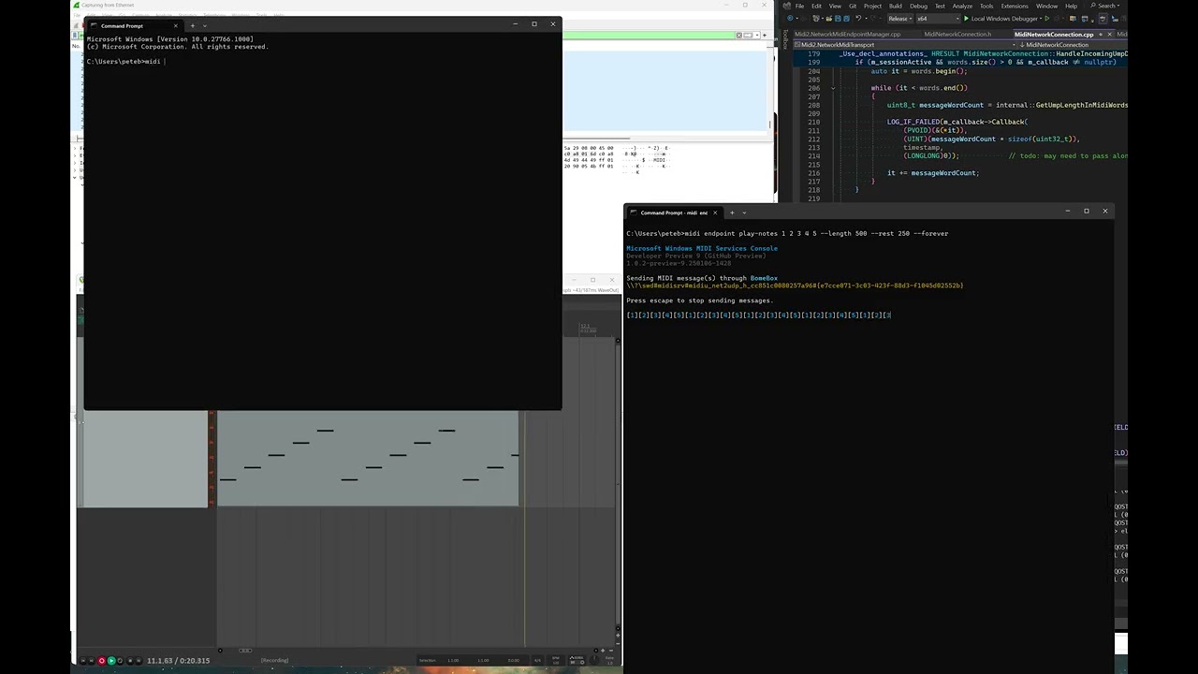Open the Tools menu in Visual Studio

[x=986, y=6]
